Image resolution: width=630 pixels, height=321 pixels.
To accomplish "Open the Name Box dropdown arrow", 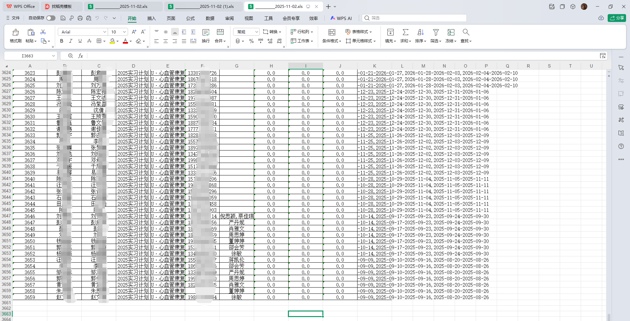I will (53, 56).
